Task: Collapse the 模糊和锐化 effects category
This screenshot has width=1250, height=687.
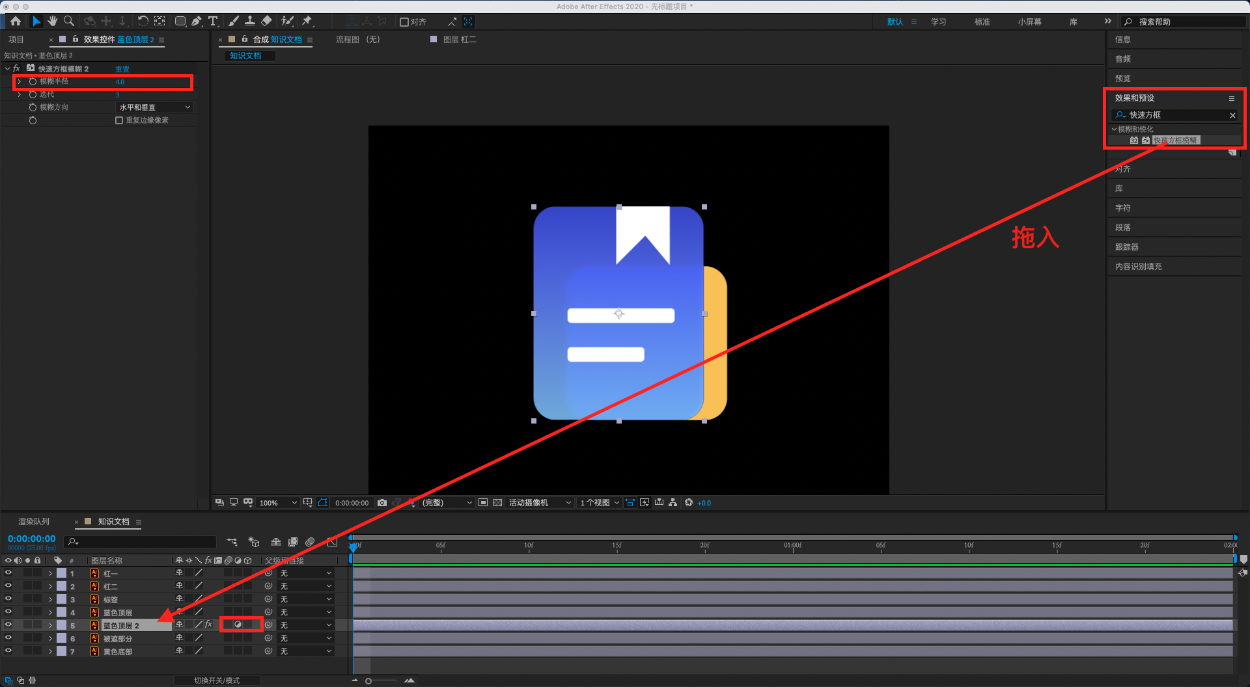Action: coord(1115,129)
